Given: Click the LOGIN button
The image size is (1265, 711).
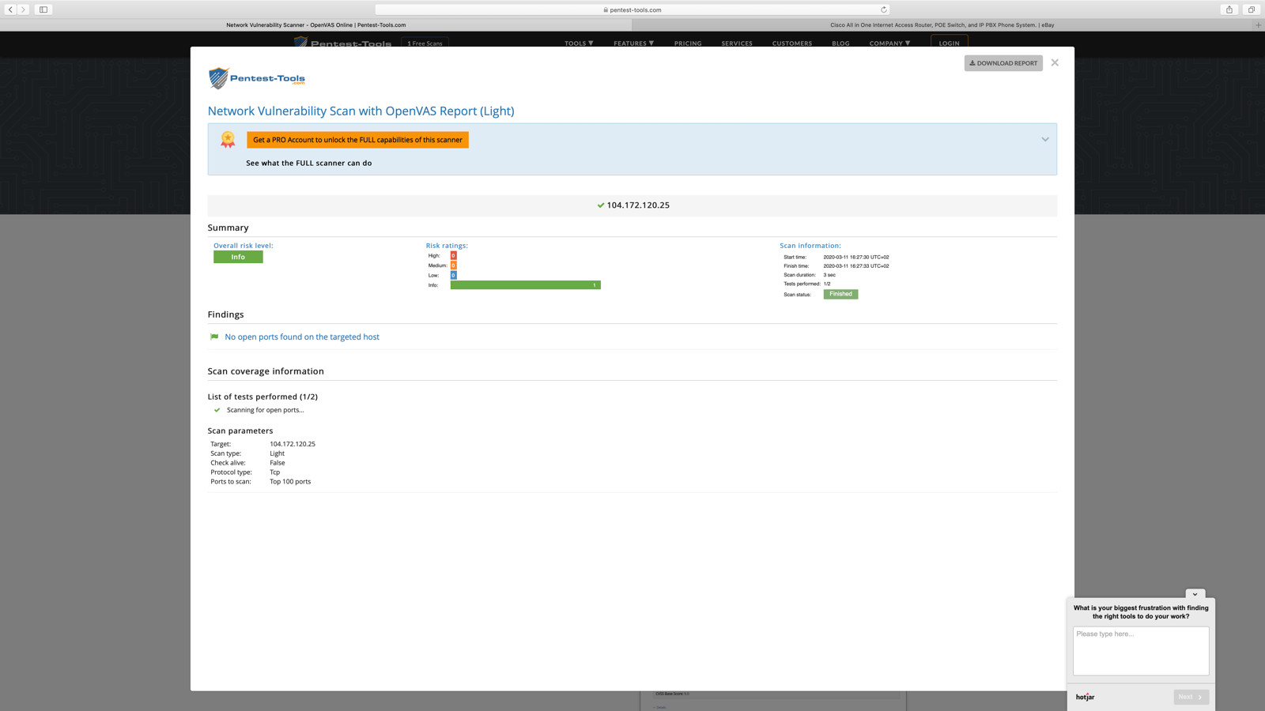Looking at the screenshot, I should coord(950,43).
